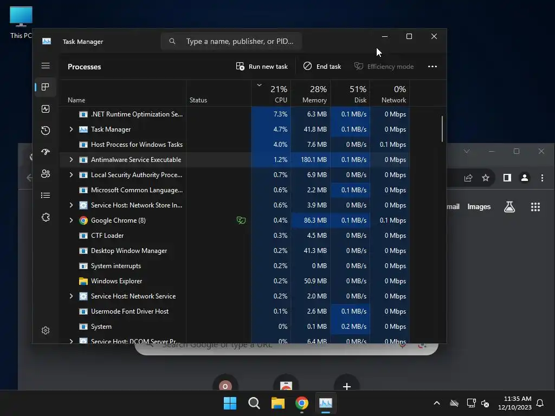Open Chrome's three-dot menu
Screen dimensions: 555x416
tap(542, 178)
